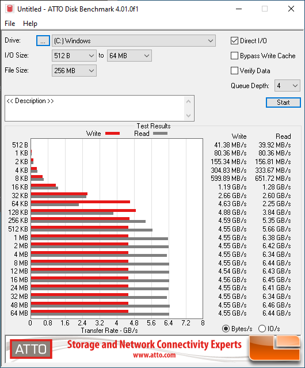Open the File menu
Image resolution: width=305 pixels, height=368 pixels.
pos(10,24)
